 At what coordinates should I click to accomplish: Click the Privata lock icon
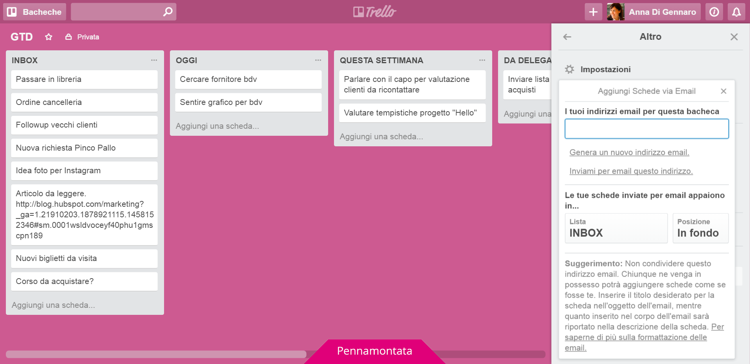[x=69, y=37]
